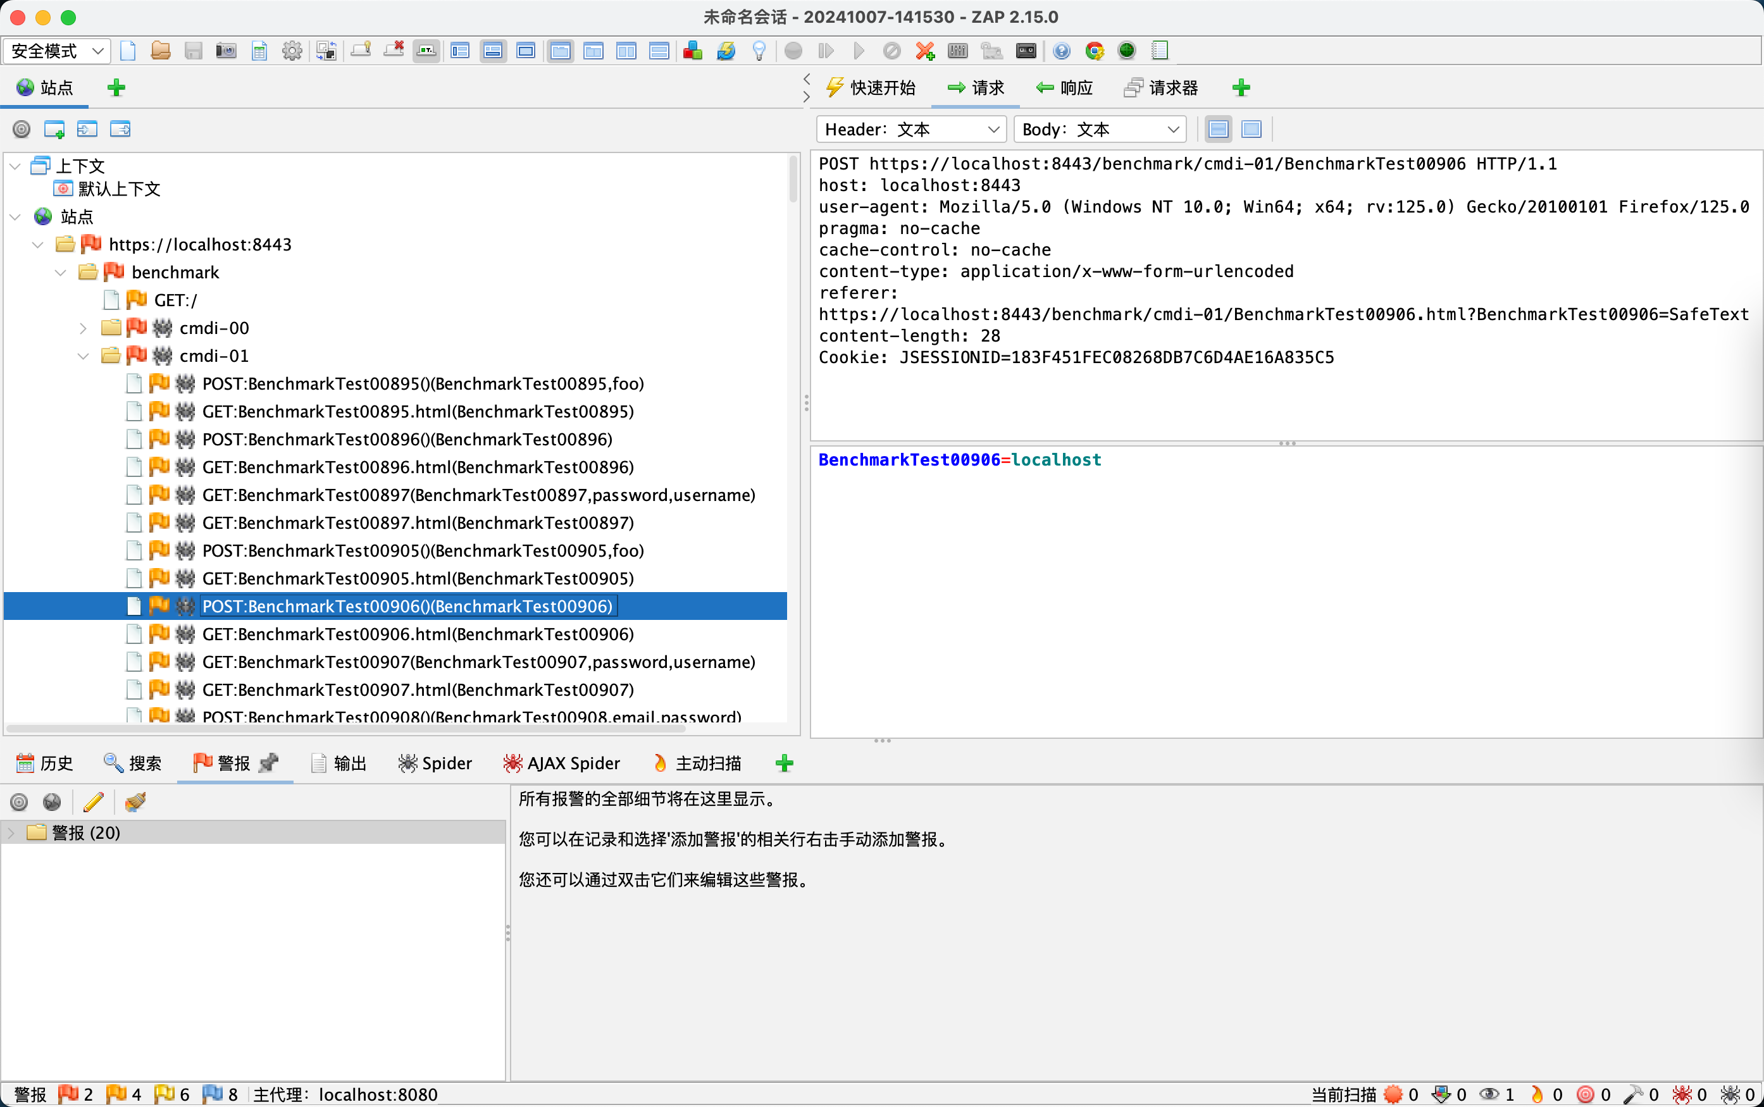Toggle show tab names toolbar button
Viewport: 1764px width, 1107px height.
click(426, 51)
